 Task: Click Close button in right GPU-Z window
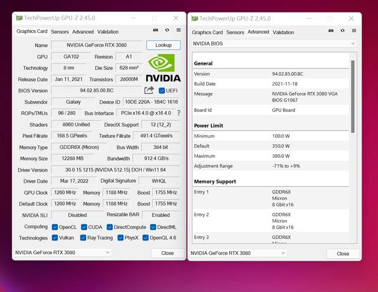(x=343, y=254)
